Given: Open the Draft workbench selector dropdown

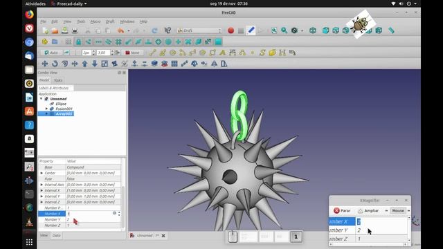Looking at the screenshot, I should point(199,30).
